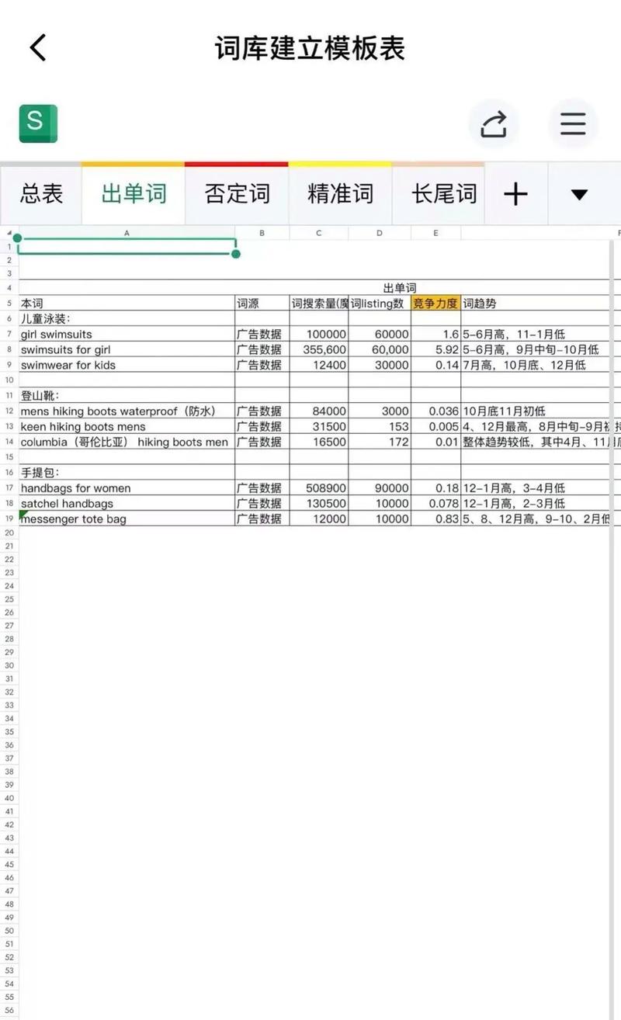This screenshot has height=1020, width=621.
Task: Tap the green S app logo icon
Action: click(37, 123)
